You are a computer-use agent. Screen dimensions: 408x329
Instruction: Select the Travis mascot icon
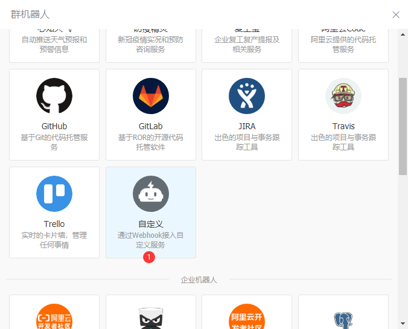pos(343,96)
